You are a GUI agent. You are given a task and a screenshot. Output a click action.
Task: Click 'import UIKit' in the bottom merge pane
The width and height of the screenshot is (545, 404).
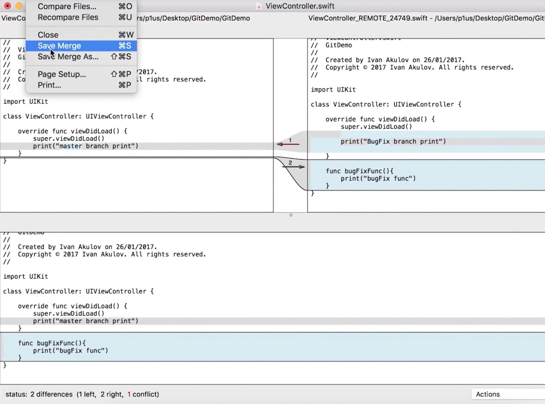click(x=26, y=277)
